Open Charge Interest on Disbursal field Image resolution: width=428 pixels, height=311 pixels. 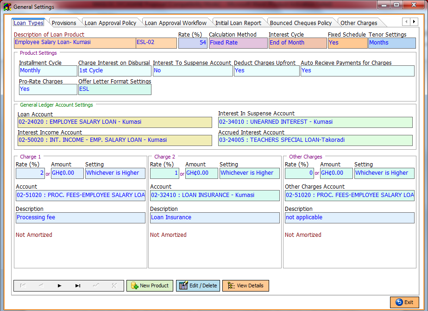point(115,71)
